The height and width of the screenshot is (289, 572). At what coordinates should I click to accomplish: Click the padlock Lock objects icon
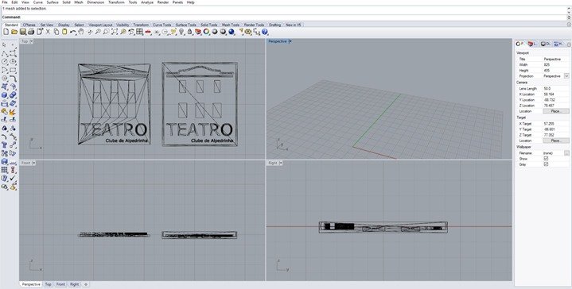(189, 32)
